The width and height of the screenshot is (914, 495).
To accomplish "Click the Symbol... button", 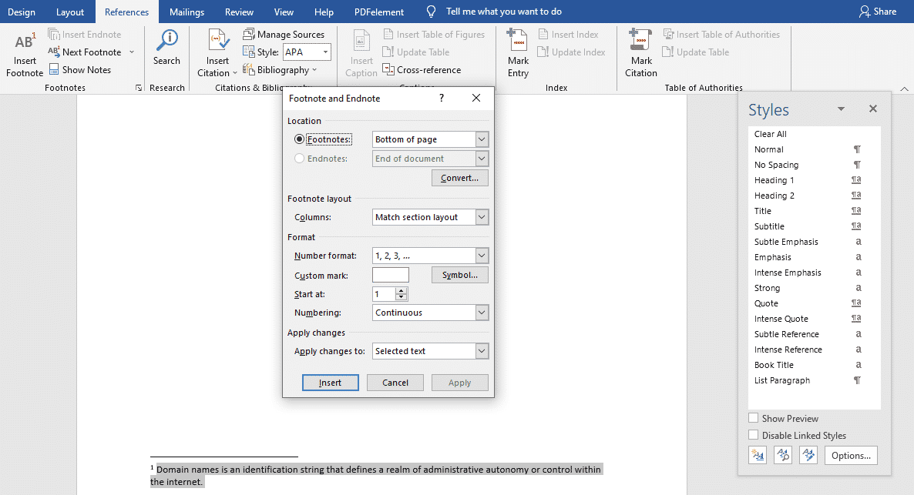I will click(460, 275).
